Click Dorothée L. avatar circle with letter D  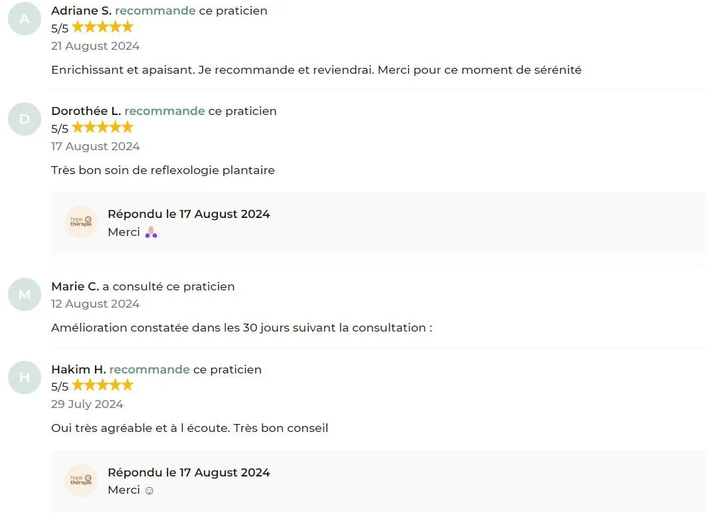coord(25,119)
